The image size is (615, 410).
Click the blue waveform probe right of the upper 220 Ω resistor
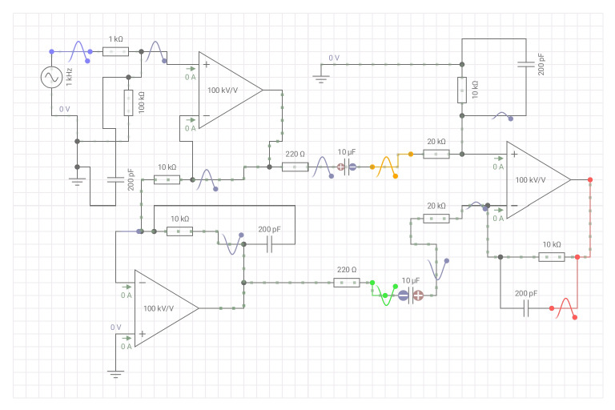(323, 167)
